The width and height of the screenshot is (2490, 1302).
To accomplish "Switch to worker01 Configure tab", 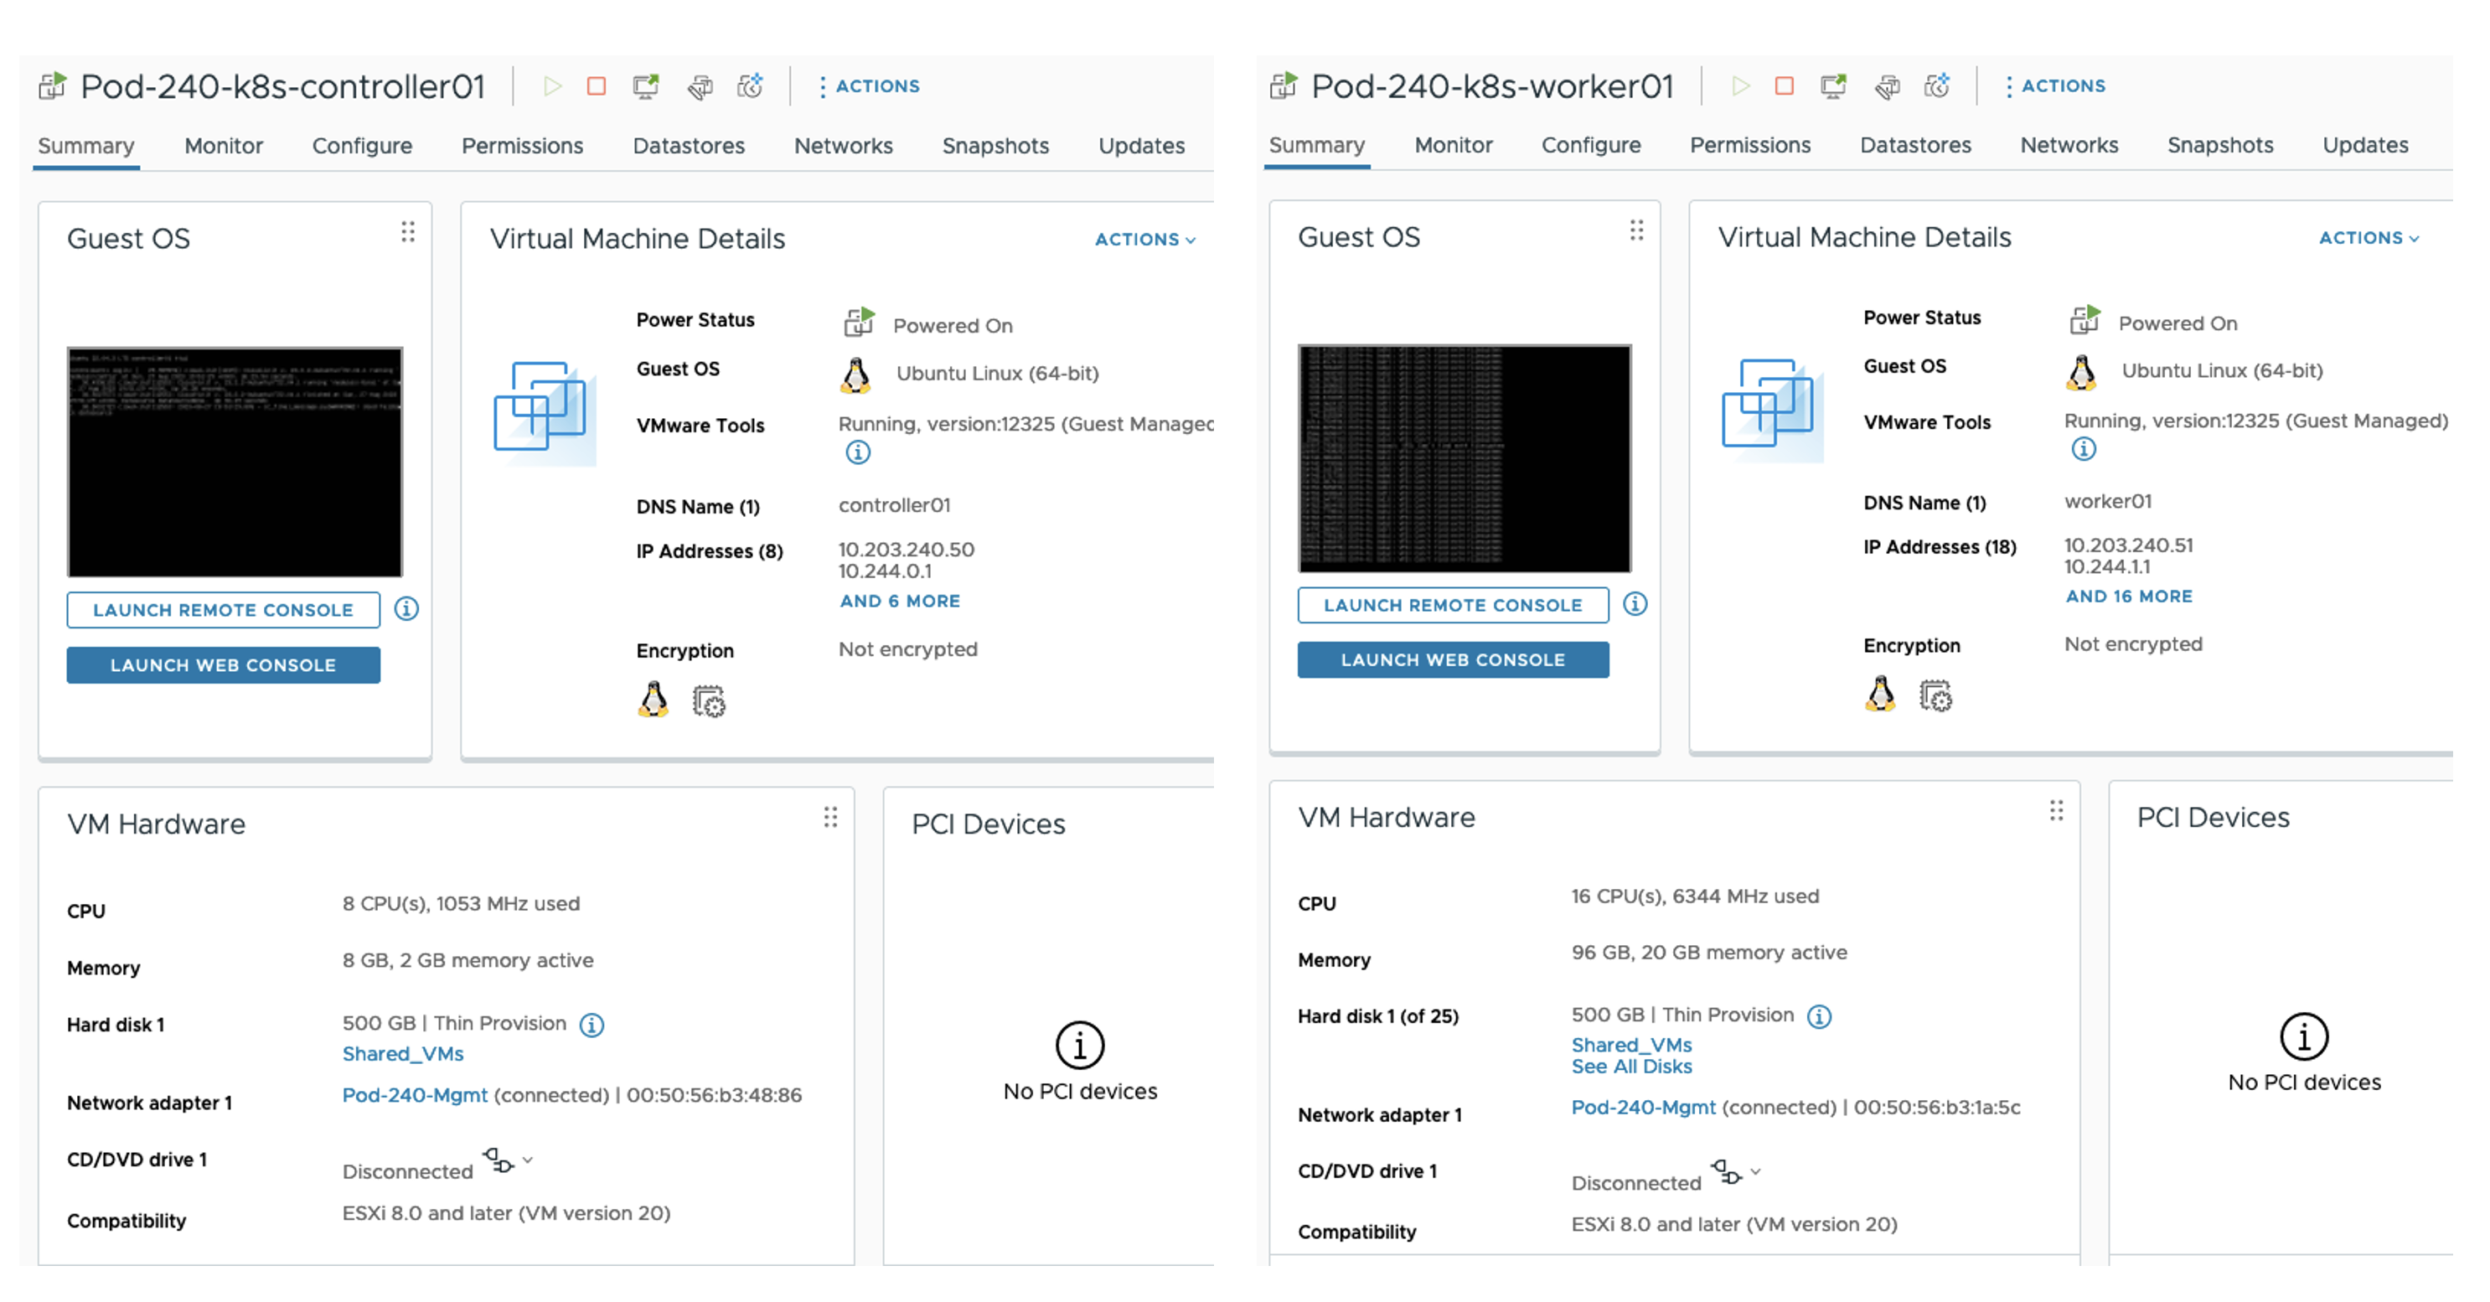I will point(1590,145).
